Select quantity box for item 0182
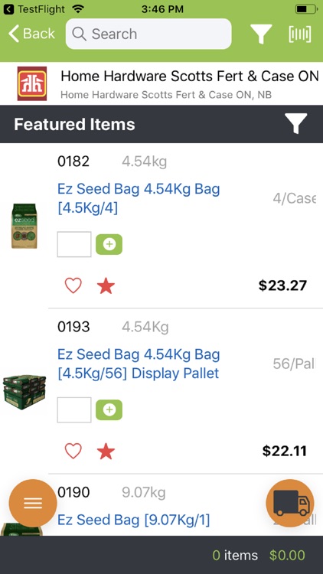The width and height of the screenshot is (323, 574). click(74, 244)
